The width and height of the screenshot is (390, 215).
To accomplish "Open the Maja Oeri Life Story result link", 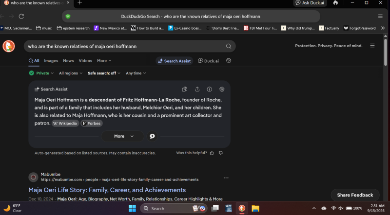I will (x=107, y=190).
